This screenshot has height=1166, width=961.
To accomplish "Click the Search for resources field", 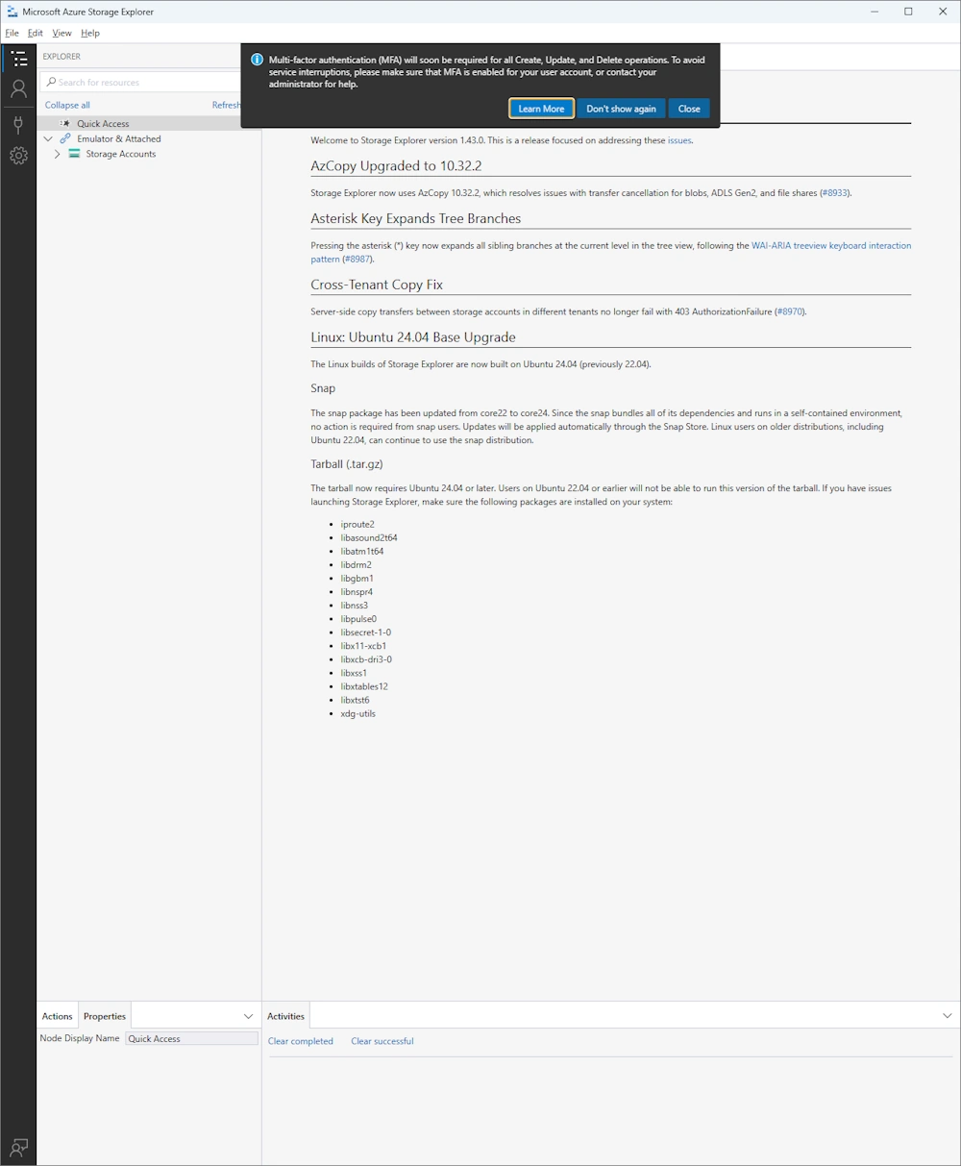I will (x=139, y=83).
